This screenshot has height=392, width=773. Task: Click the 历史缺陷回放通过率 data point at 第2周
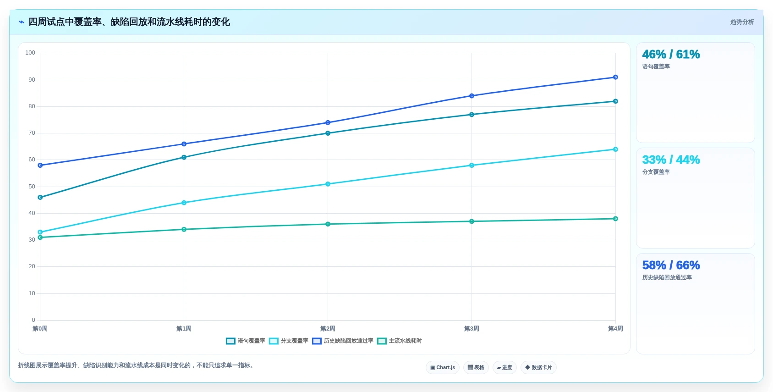(x=328, y=123)
